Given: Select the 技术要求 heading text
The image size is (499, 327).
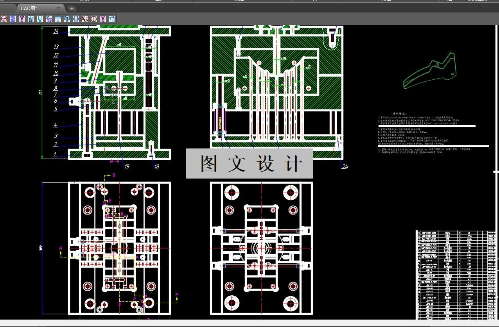Looking at the screenshot, I should 399,114.
